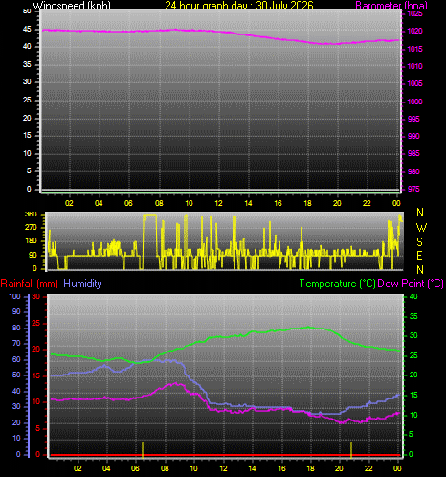Screen dimensions: 446x477
Task: Click the red rainfall baseline in bottom graph
Action: click(x=225, y=455)
